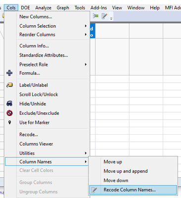Choose Move up and append
This screenshot has height=198, width=181.
(x=133, y=171)
